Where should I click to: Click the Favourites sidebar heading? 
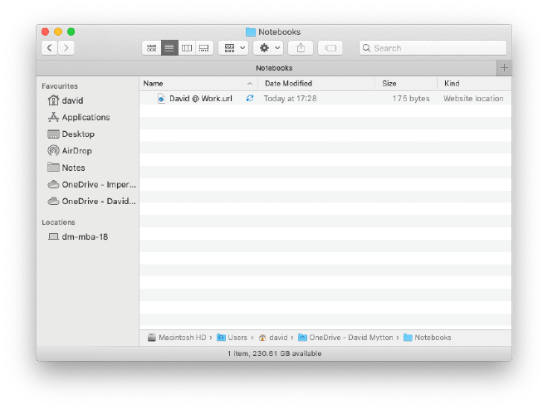click(60, 86)
